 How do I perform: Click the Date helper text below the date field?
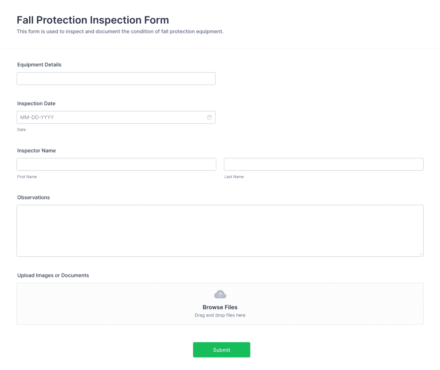coord(21,129)
